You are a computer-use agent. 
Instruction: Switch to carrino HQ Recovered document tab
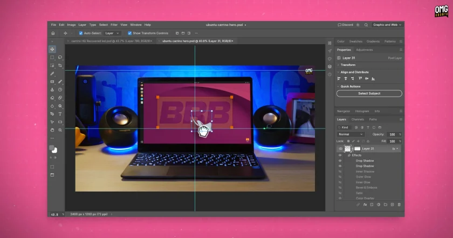[x=112, y=41]
